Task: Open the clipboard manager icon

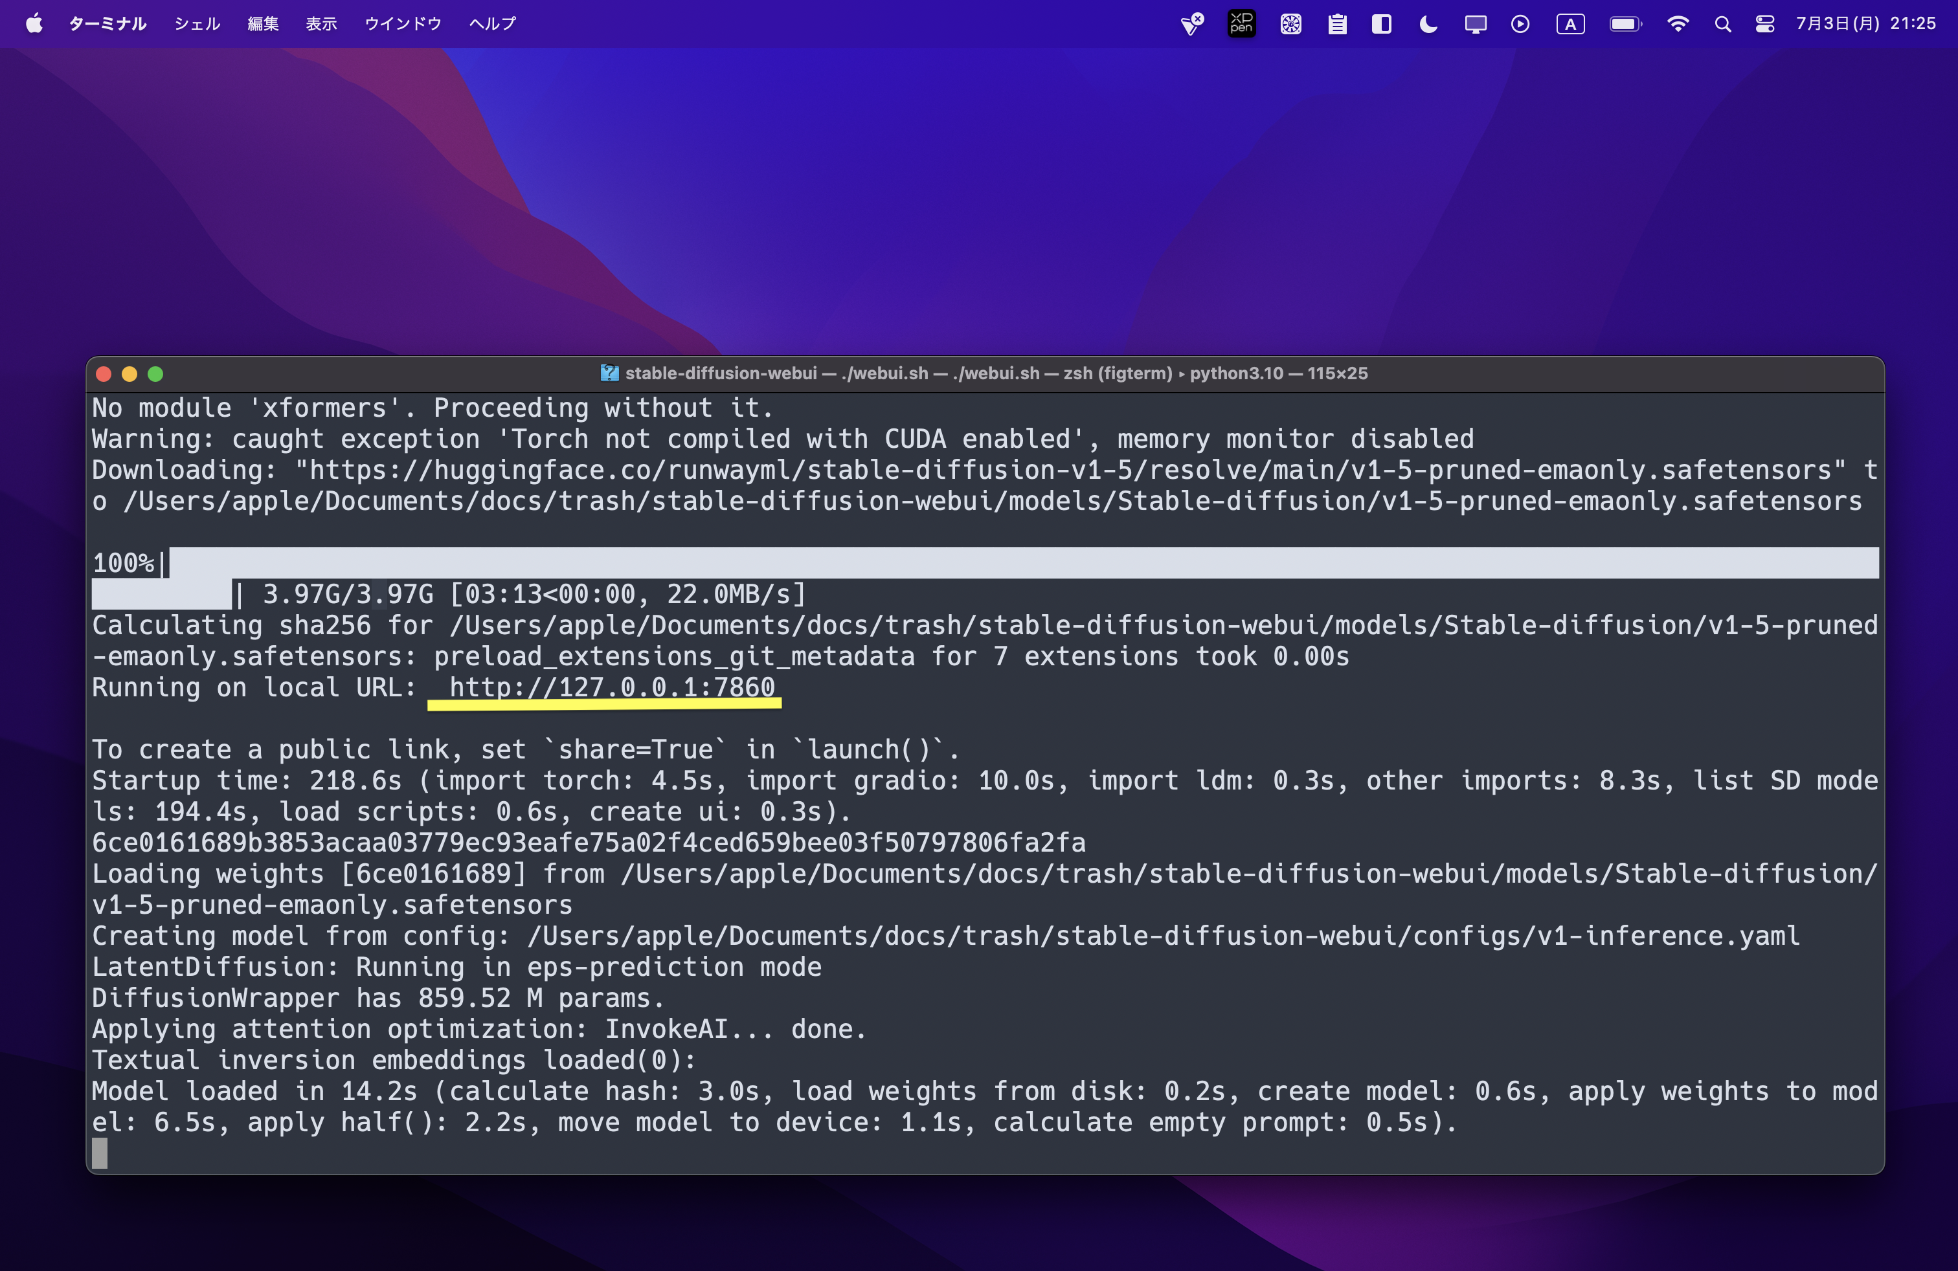Action: tap(1336, 23)
